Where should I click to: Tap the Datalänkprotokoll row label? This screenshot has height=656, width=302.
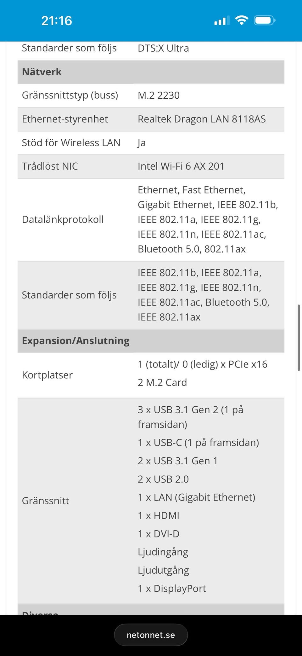[63, 219]
